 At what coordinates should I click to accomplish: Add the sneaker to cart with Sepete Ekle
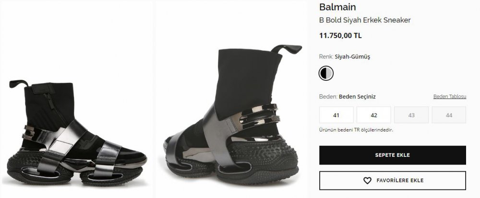[393, 155]
